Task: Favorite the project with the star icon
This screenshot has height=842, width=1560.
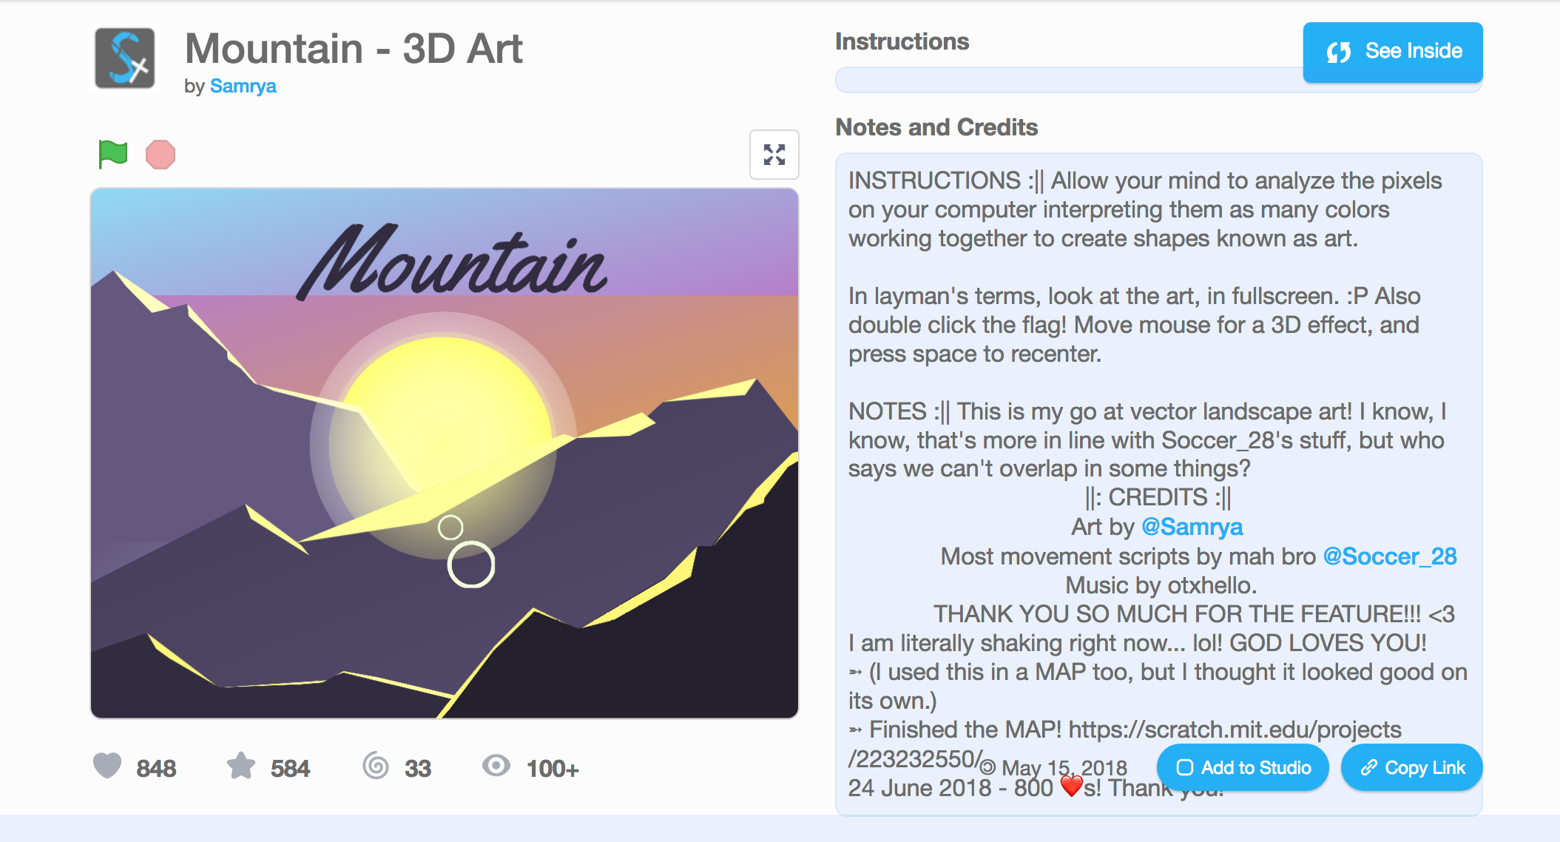Action: [243, 767]
